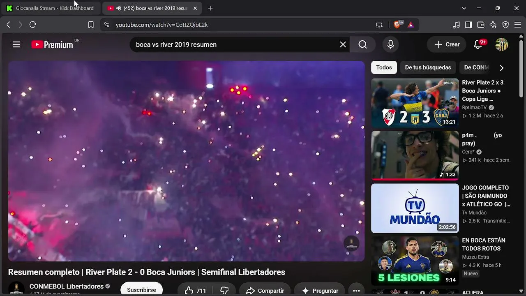Expand the browser tab search dropdown
Viewport: 526px width, 296px height.
click(x=464, y=8)
